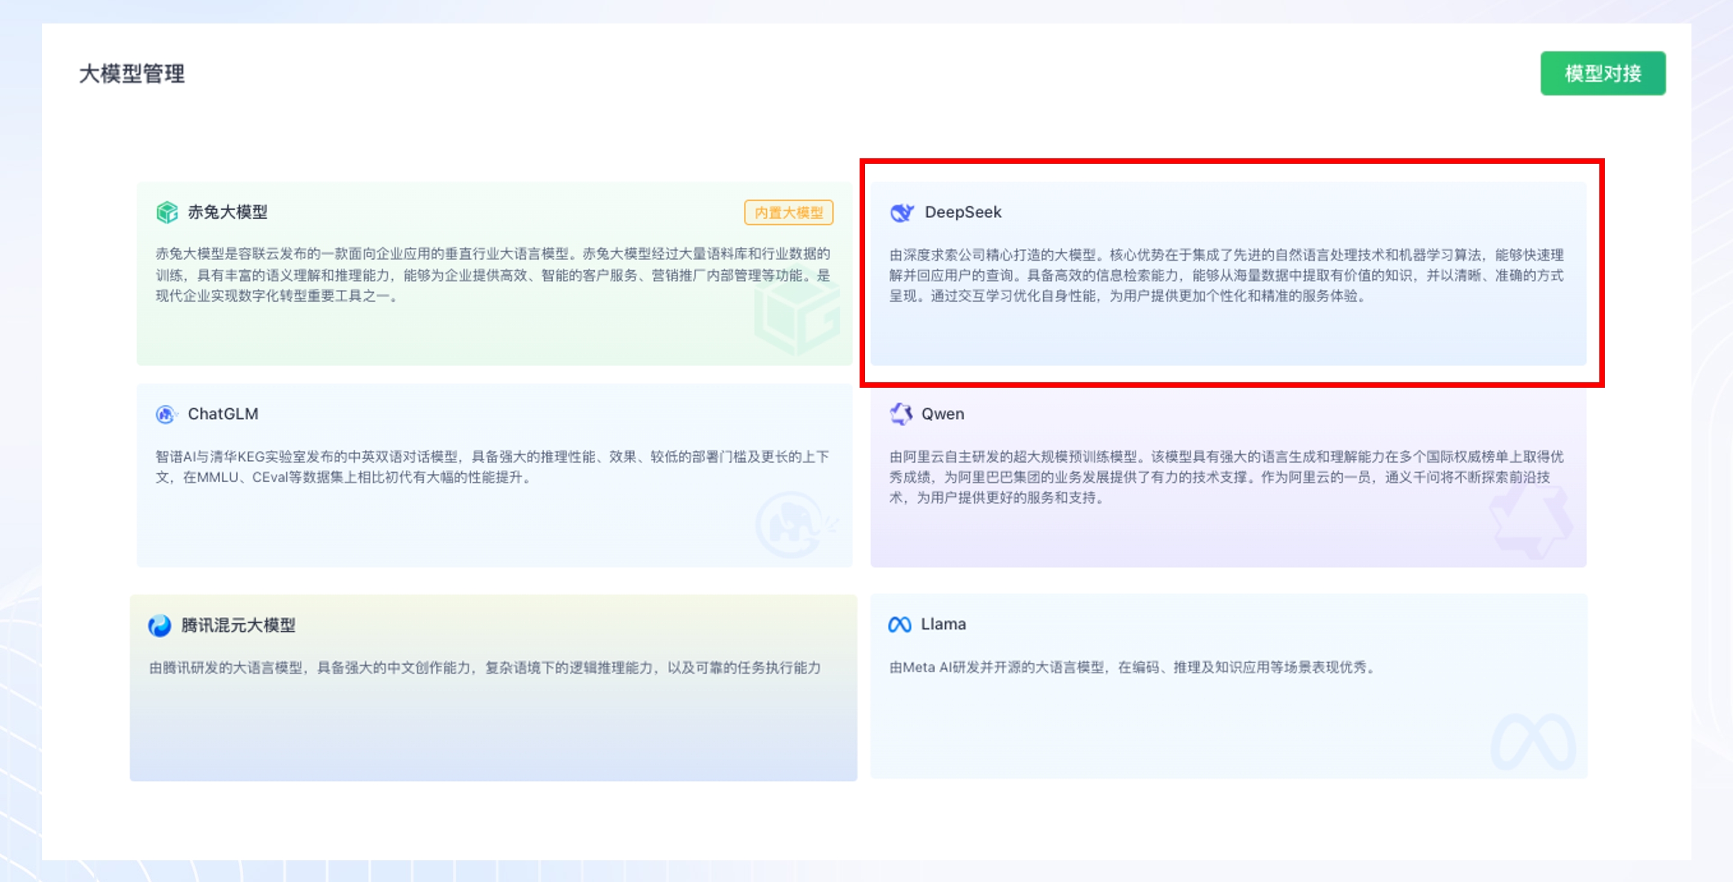Screen dimensions: 1733x882
Task: Click the Qwen description paragraph
Action: pyautogui.click(x=1226, y=477)
